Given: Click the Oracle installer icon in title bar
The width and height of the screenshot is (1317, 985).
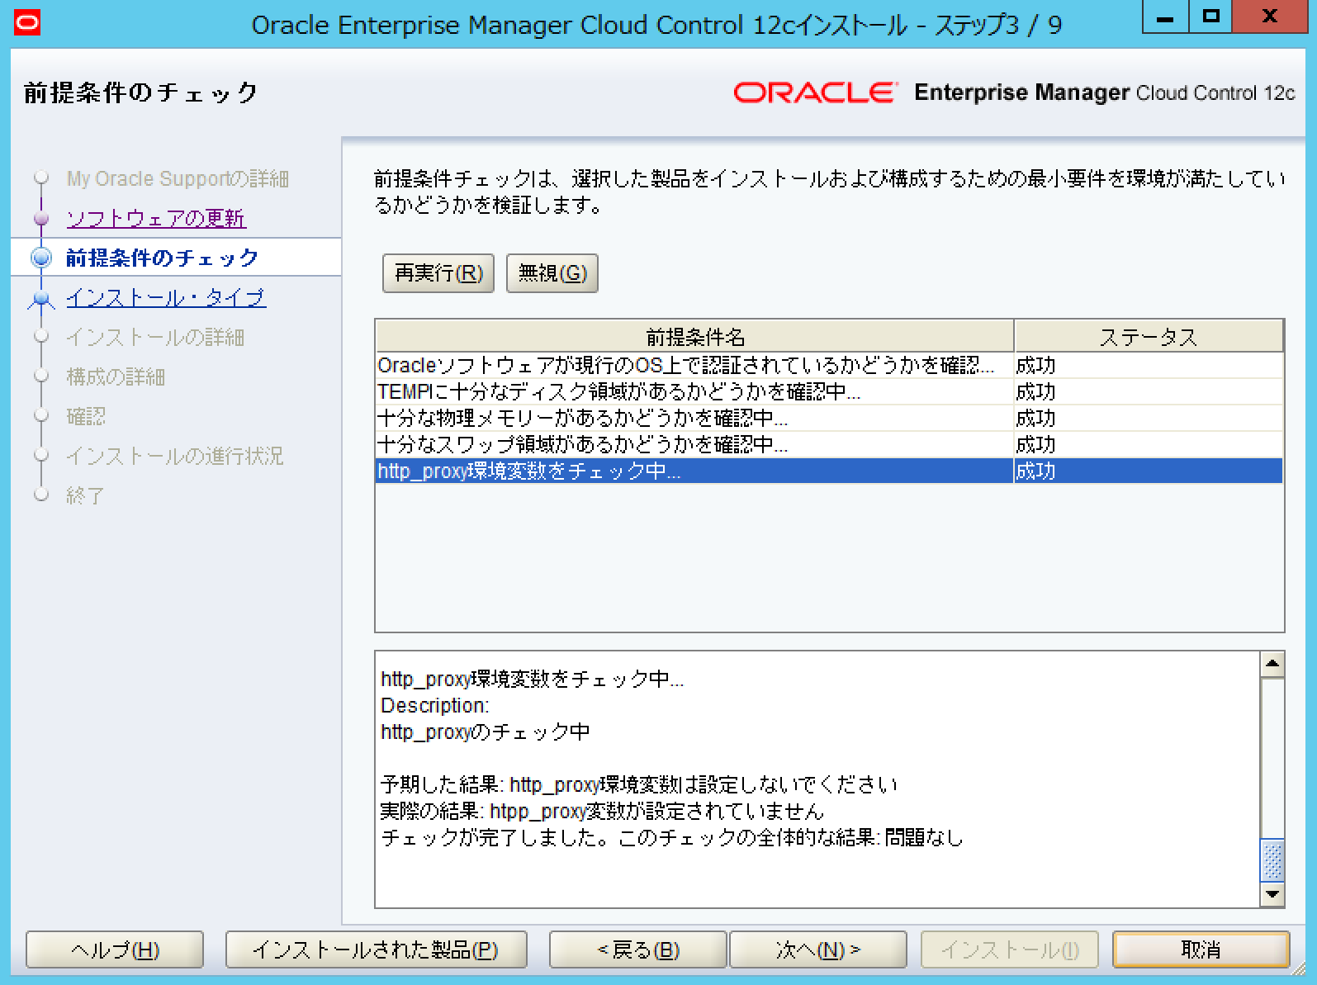Looking at the screenshot, I should (x=27, y=23).
